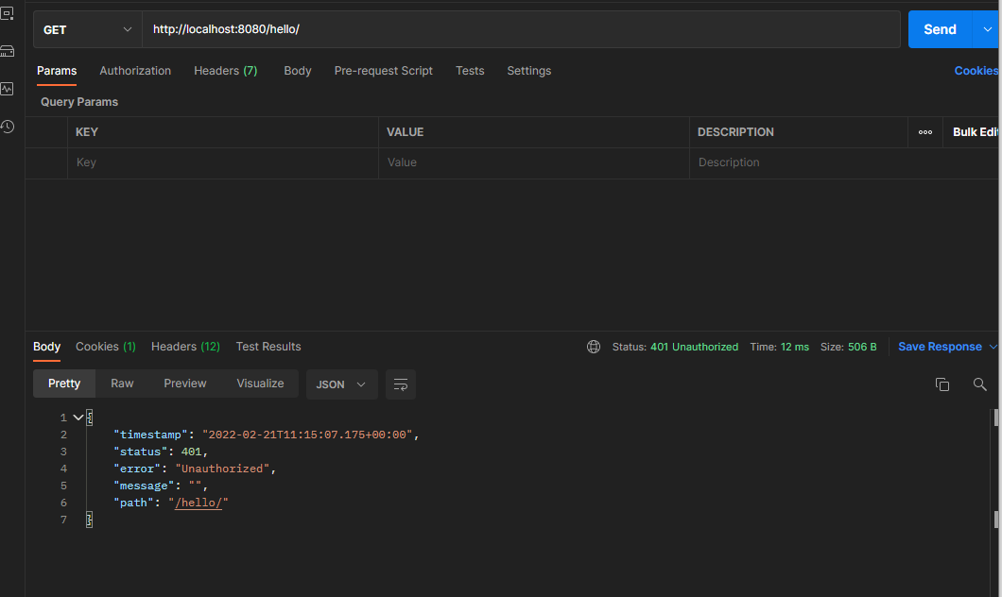
Task: Open the Mock Servers sidebar icon
Action: (7, 51)
